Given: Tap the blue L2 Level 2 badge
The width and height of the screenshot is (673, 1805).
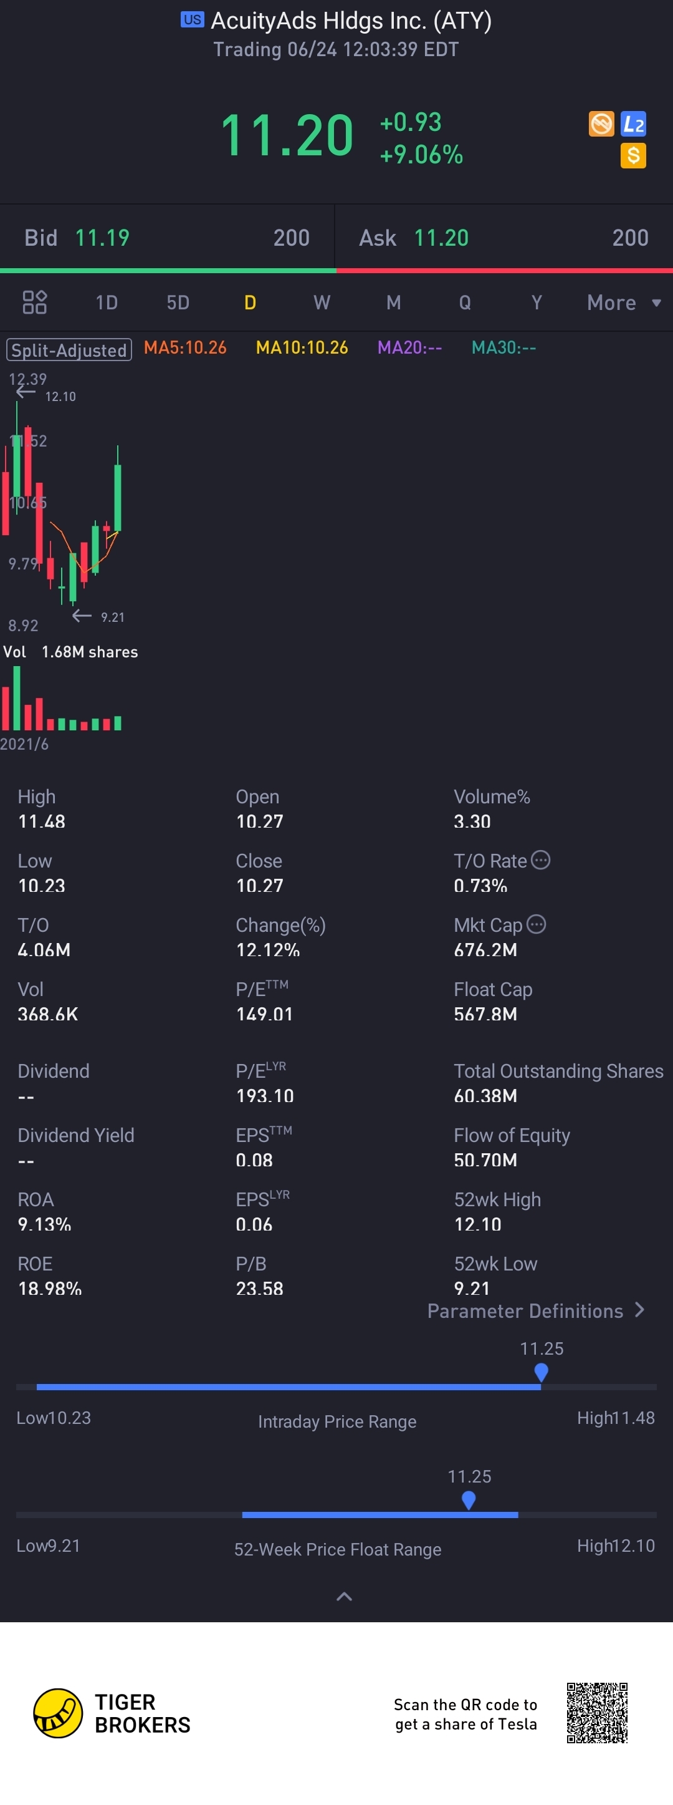Looking at the screenshot, I should point(633,124).
